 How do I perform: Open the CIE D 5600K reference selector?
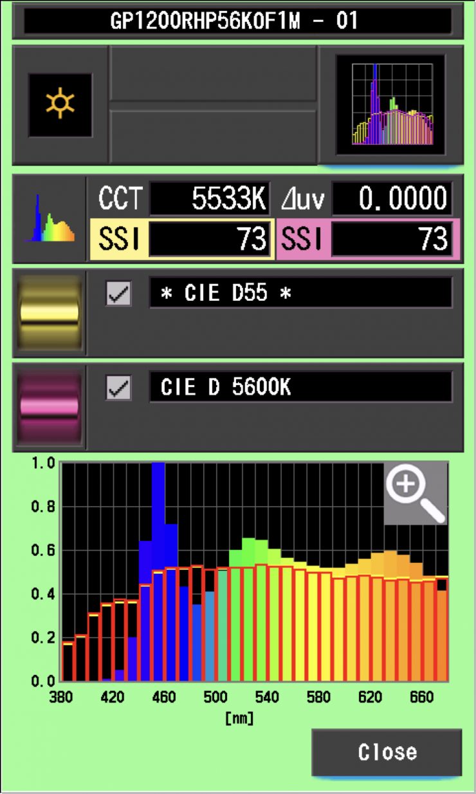(x=300, y=387)
